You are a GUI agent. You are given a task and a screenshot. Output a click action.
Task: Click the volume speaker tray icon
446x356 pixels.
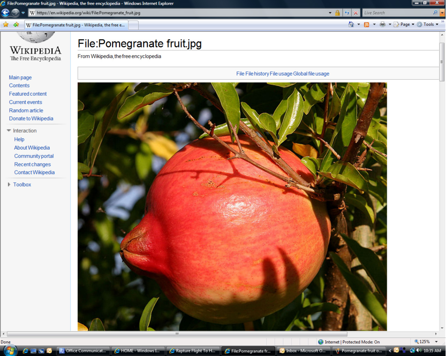click(419, 350)
